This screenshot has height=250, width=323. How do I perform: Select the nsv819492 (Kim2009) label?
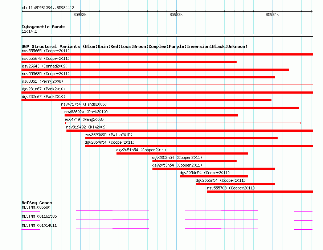(x=87, y=127)
